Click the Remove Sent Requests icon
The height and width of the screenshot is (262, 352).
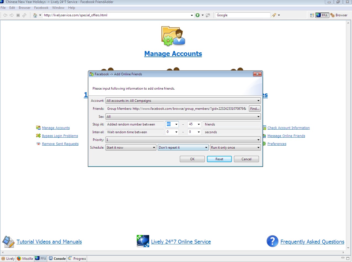coord(38,144)
